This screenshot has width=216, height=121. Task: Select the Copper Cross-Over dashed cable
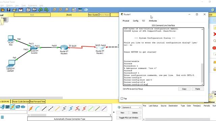(x=51, y=109)
